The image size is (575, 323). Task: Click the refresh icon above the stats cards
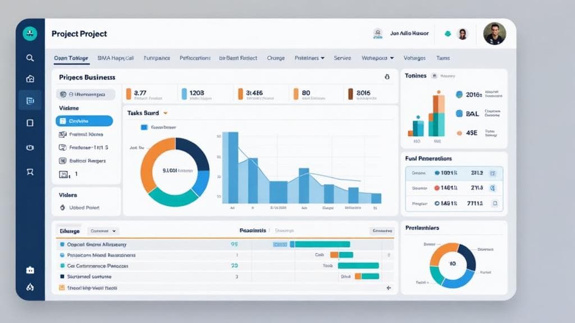(x=387, y=76)
